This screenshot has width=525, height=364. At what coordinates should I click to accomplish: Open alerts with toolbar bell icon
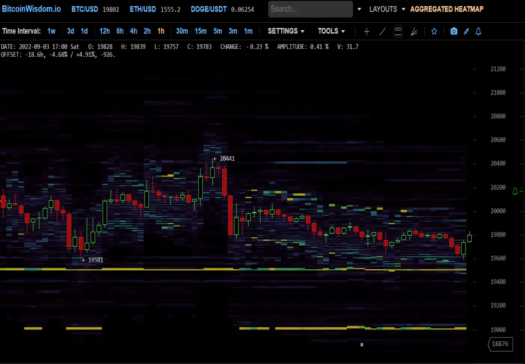[x=478, y=31]
